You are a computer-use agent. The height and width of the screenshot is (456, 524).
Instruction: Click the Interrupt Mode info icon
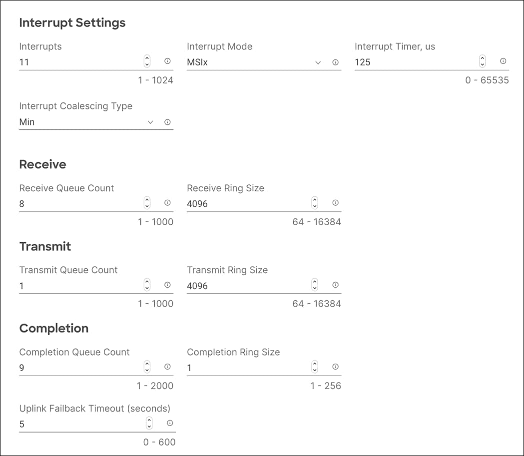[x=336, y=62]
